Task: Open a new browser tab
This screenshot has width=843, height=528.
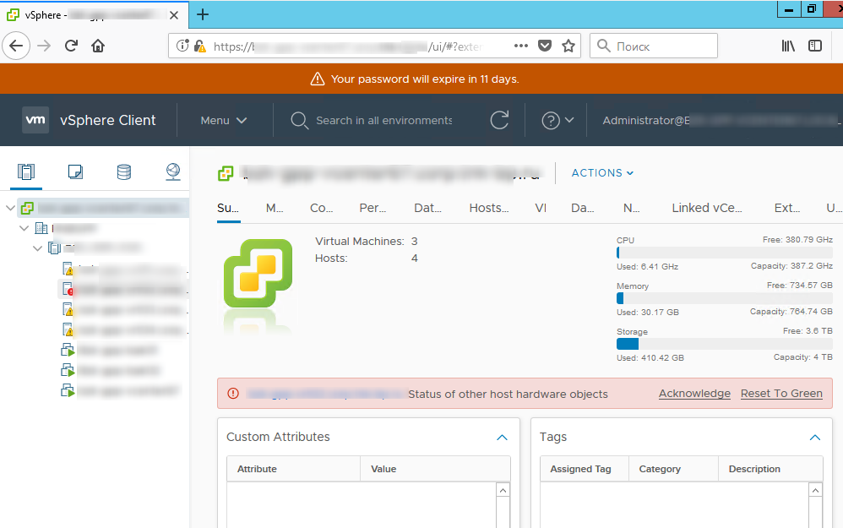Action: coord(203,14)
